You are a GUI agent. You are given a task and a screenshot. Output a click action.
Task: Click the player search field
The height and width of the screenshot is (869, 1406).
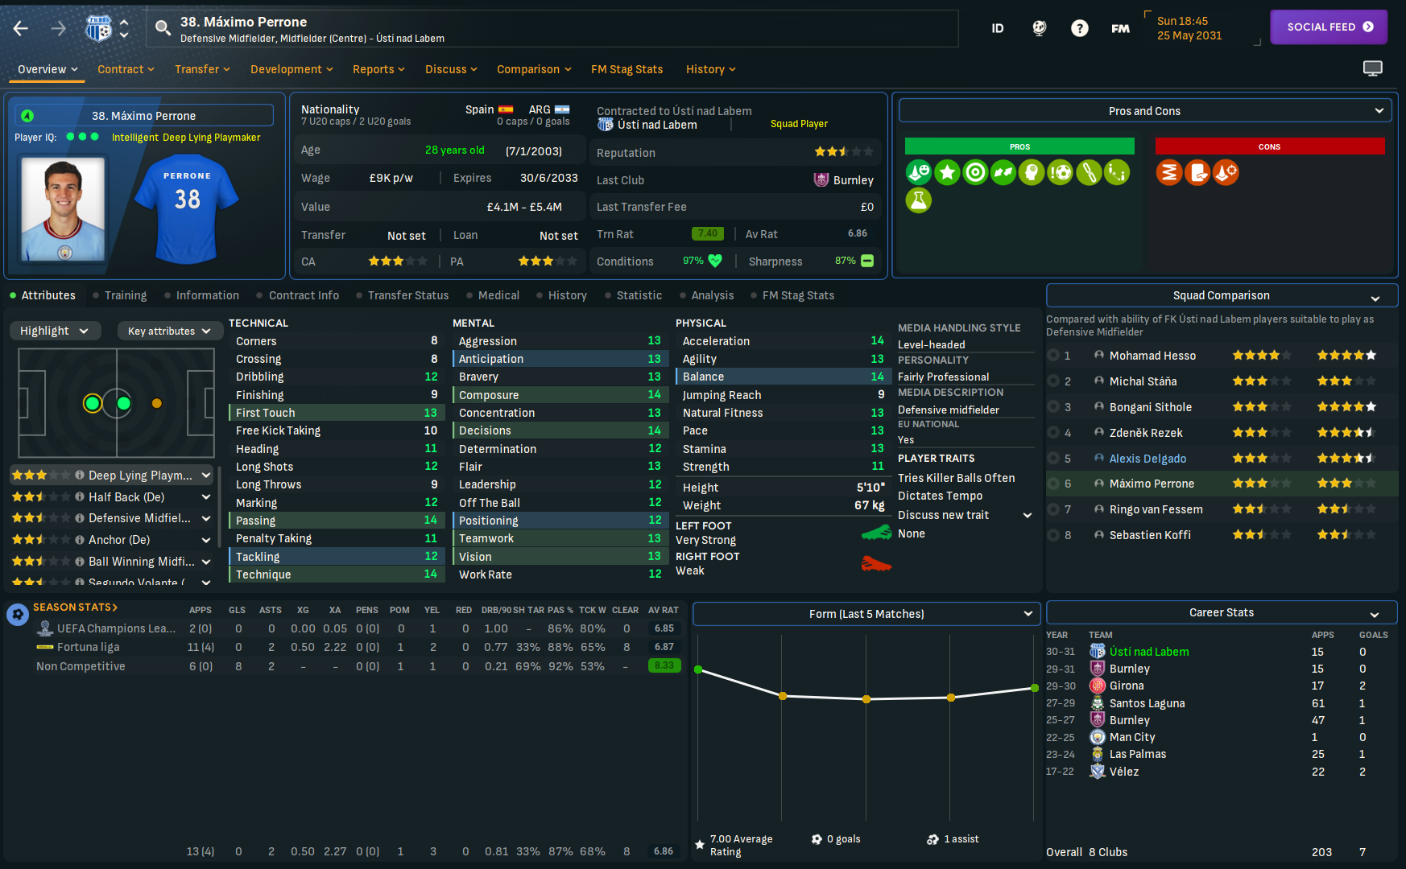click(x=552, y=28)
